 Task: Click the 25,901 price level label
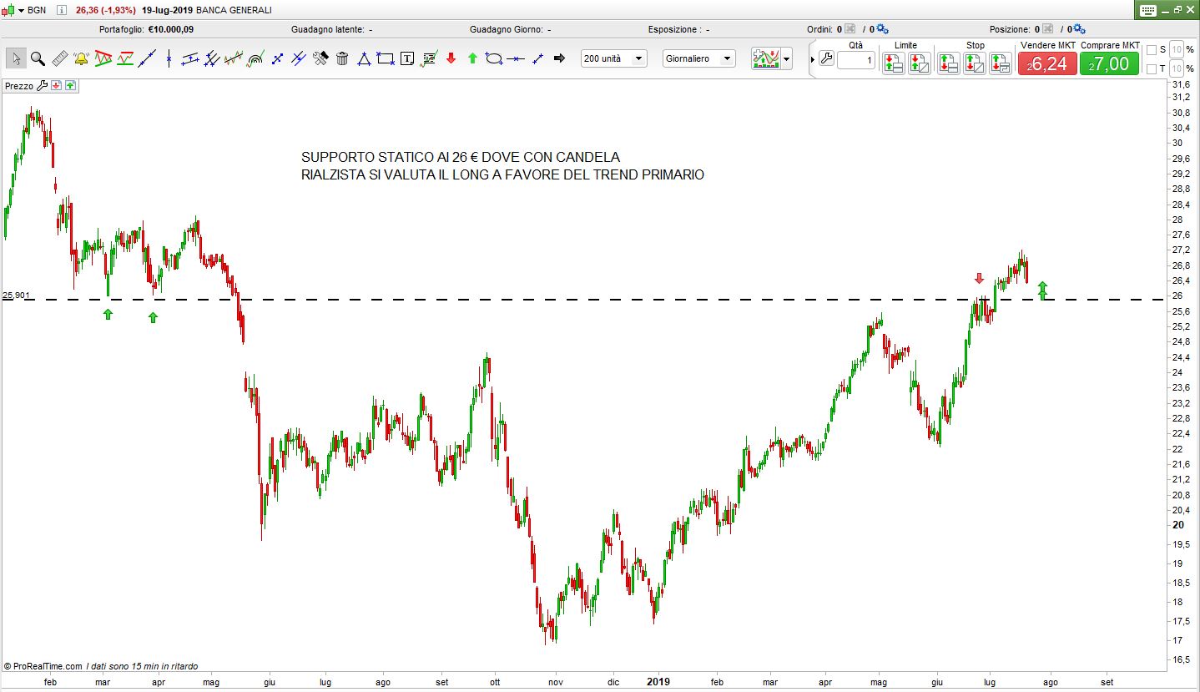tap(17, 295)
